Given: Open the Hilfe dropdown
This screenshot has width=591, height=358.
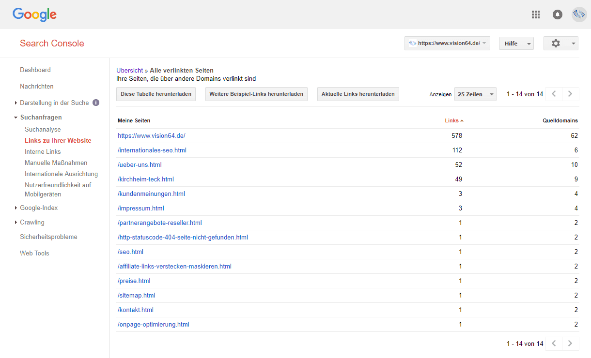Looking at the screenshot, I should (516, 43).
